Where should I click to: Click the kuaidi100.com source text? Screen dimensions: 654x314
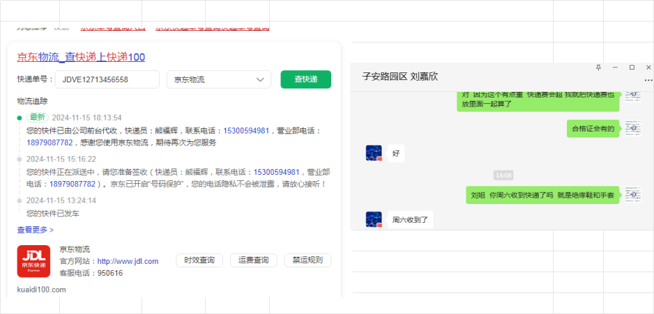click(x=41, y=290)
